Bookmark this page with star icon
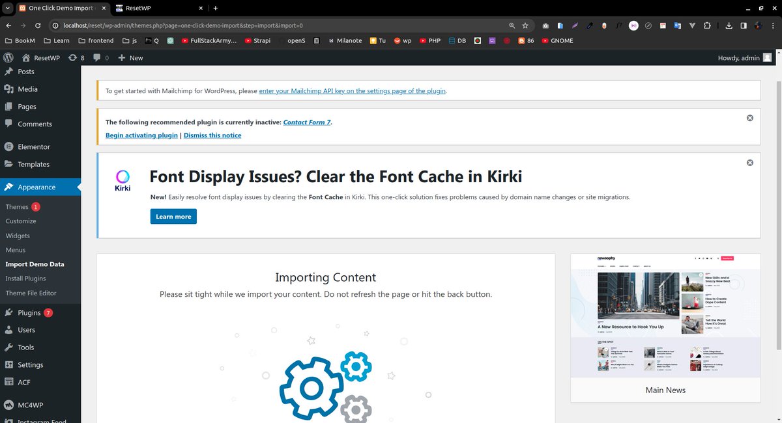 point(525,25)
